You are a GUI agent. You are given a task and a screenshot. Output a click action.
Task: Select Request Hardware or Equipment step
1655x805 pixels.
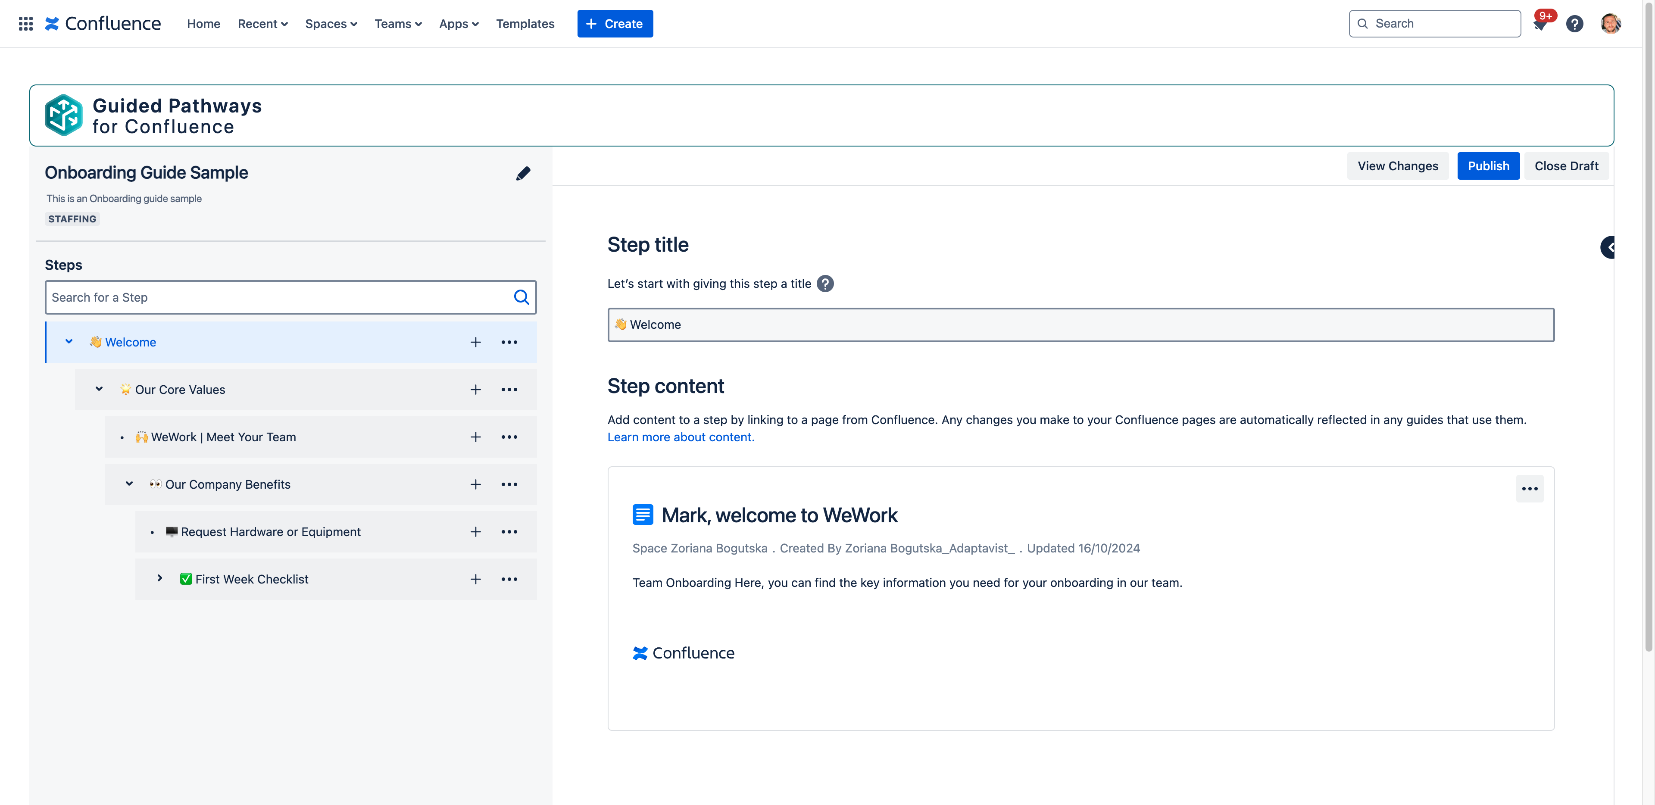(x=335, y=532)
